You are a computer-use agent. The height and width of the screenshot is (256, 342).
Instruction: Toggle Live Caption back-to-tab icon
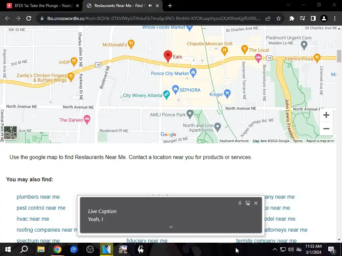click(247, 203)
